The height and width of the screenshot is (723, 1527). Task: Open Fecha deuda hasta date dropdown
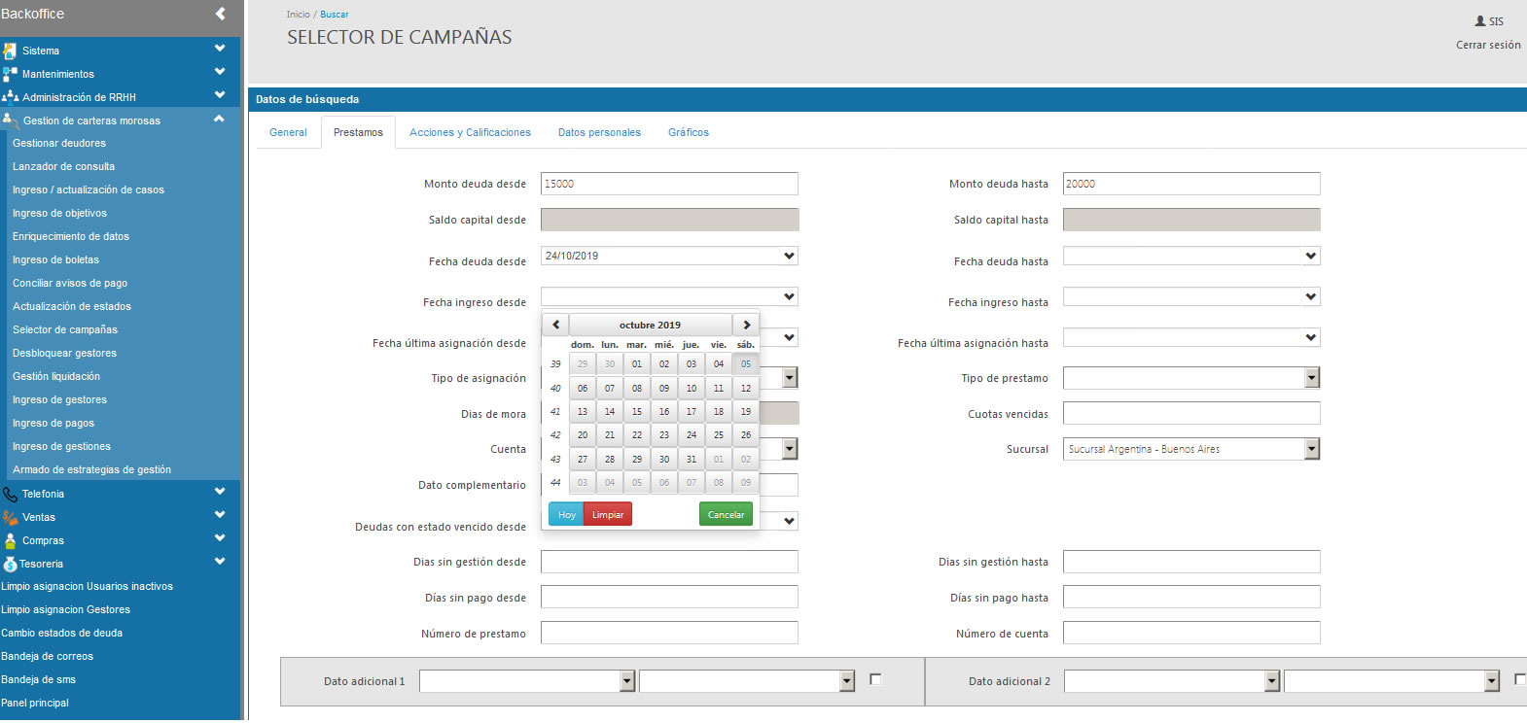(x=1311, y=256)
